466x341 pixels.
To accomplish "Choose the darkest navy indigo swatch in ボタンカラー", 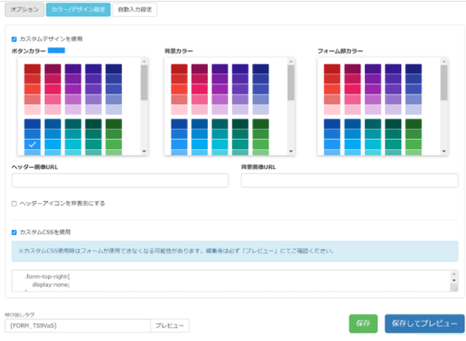I will click(x=114, y=69).
